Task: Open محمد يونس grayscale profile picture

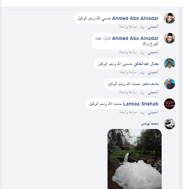Action: [170, 124]
